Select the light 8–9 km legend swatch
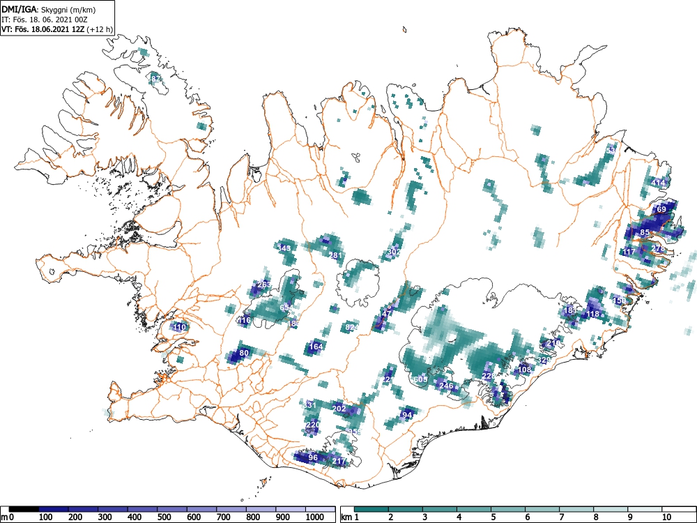Screen dimensions: 697x523 (x=611, y=509)
